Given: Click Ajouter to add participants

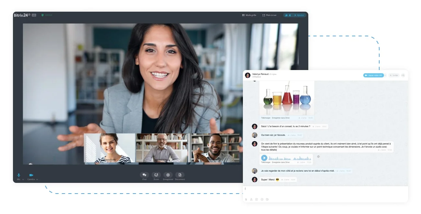Looking at the screenshot, I should [x=299, y=15].
